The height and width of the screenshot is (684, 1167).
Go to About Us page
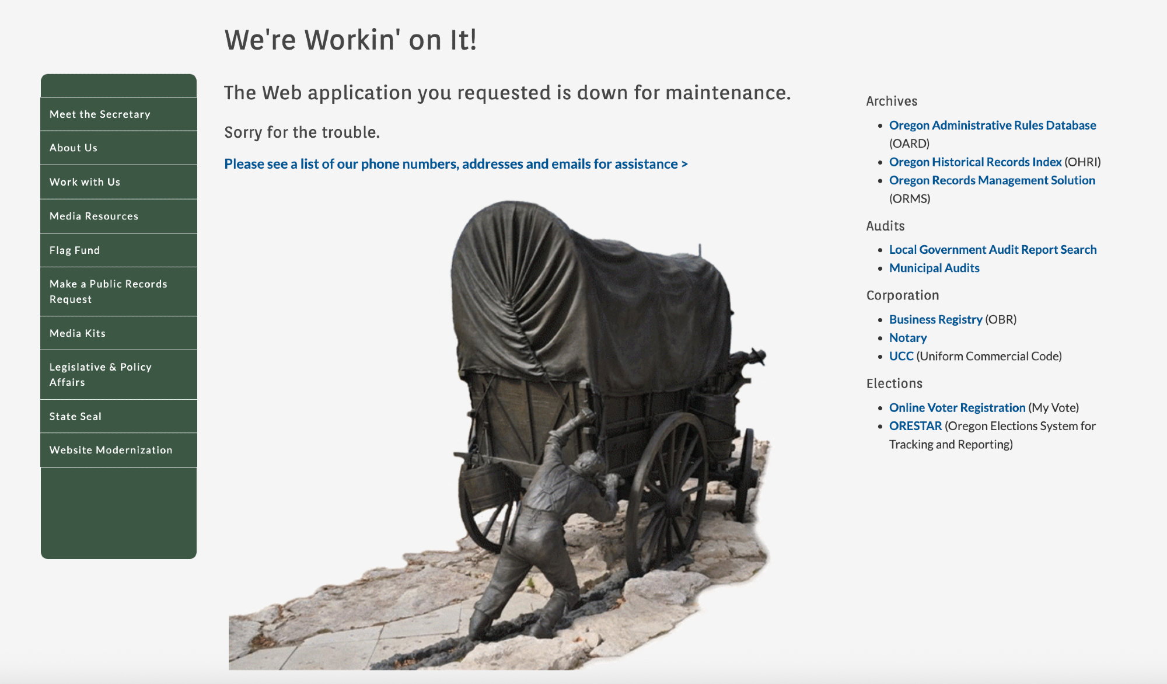click(74, 148)
